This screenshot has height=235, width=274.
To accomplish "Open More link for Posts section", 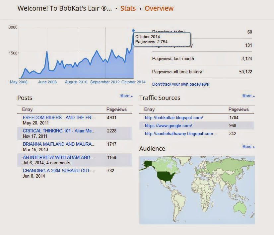I will [126, 96].
